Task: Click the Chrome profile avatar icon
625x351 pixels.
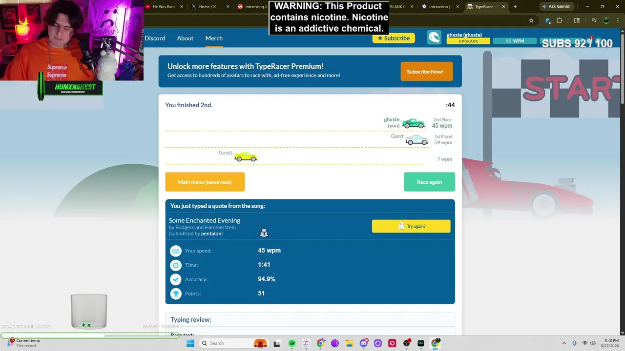Action: (606, 20)
